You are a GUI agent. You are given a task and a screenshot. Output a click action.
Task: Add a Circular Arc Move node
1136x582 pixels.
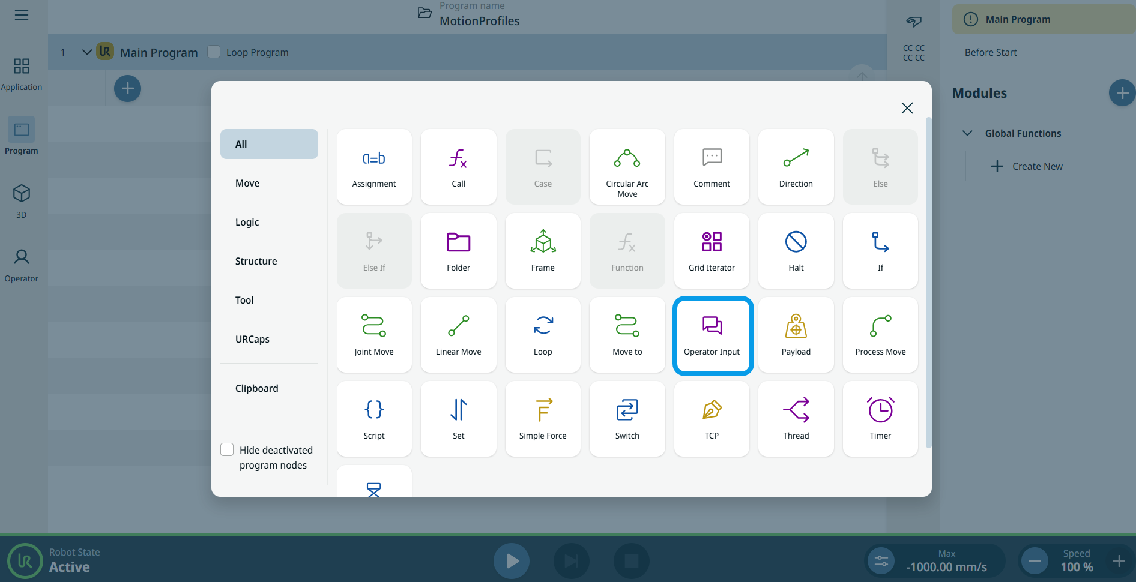[627, 167]
